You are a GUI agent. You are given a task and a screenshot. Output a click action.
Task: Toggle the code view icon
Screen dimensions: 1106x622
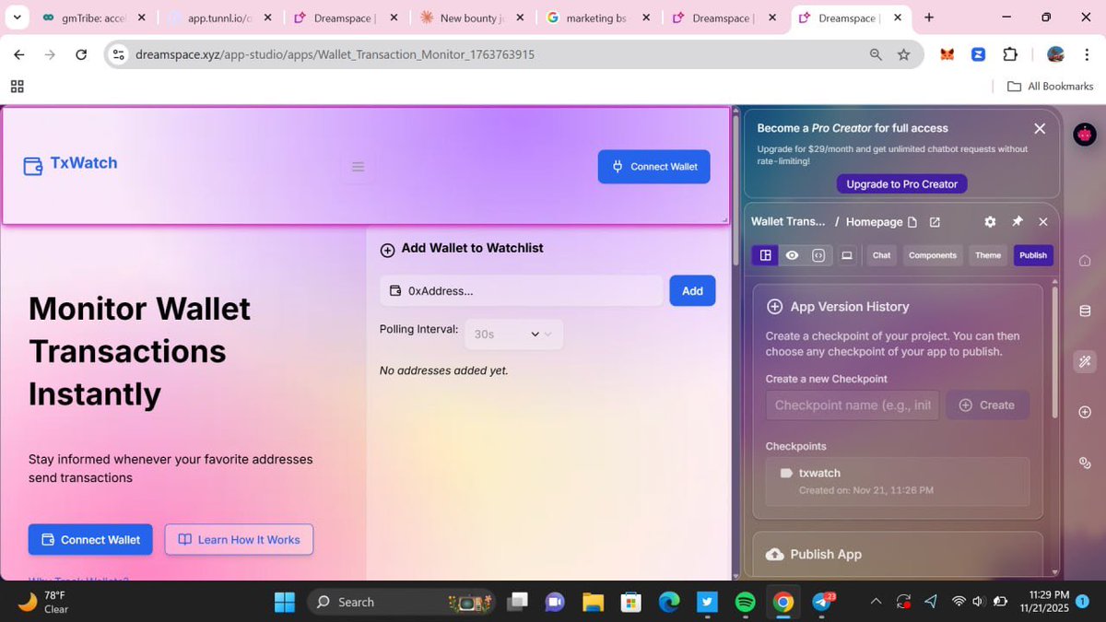tap(819, 255)
